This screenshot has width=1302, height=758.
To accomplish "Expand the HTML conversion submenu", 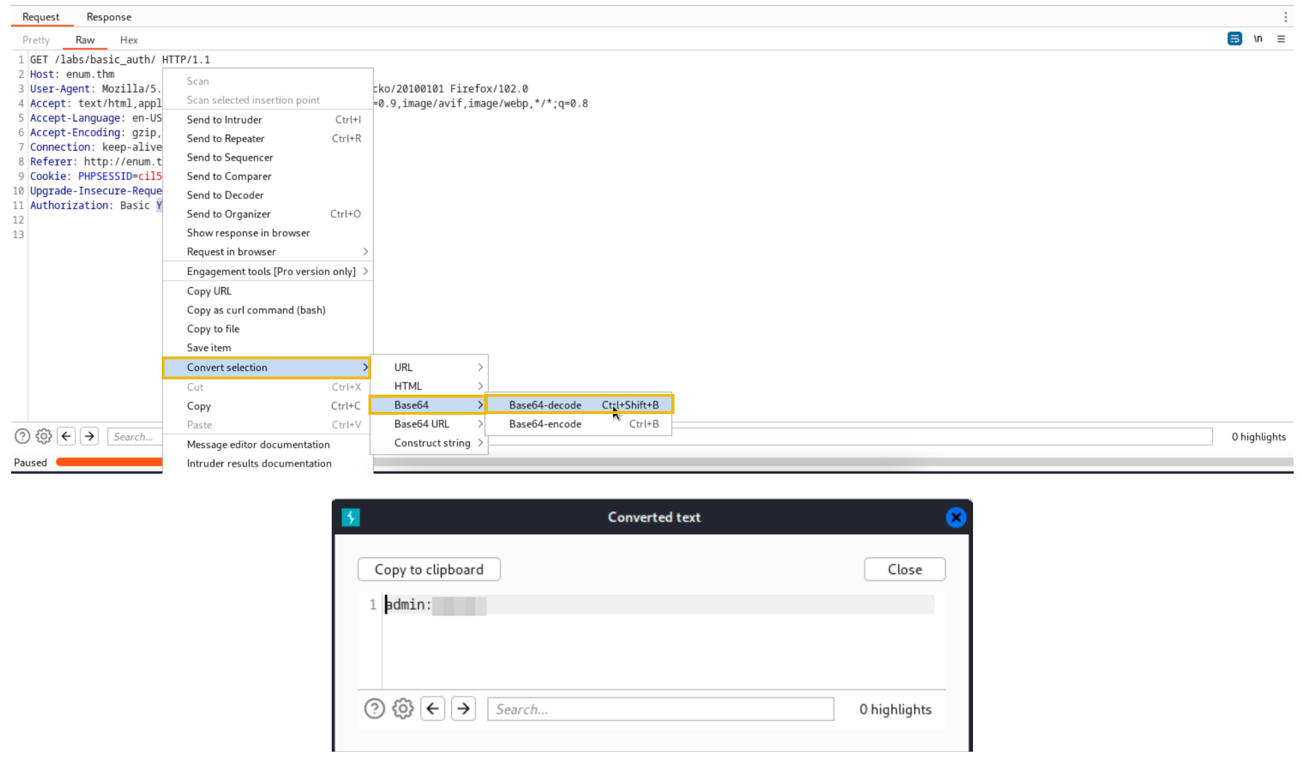I will coord(430,386).
